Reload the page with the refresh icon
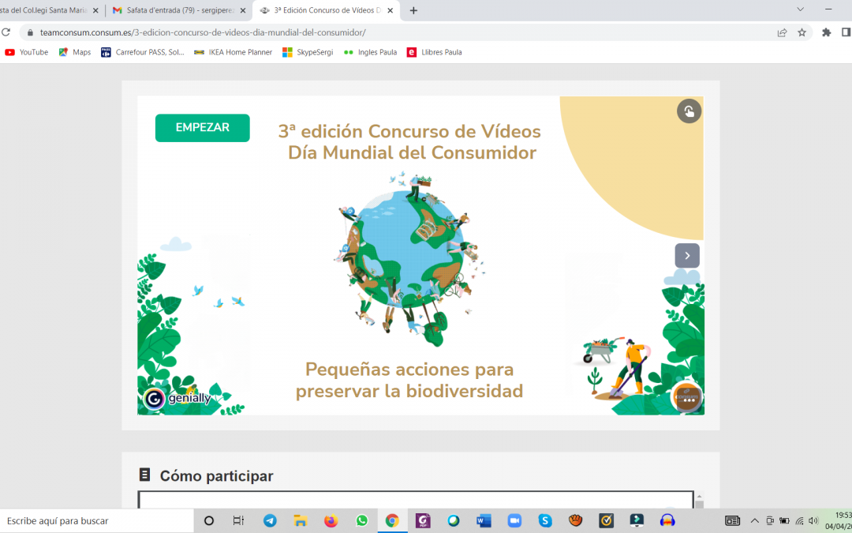 pyautogui.click(x=7, y=32)
